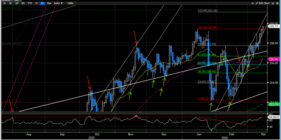Choose the 6M time range
Screen dimensions: 281x140
tap(23, 3)
